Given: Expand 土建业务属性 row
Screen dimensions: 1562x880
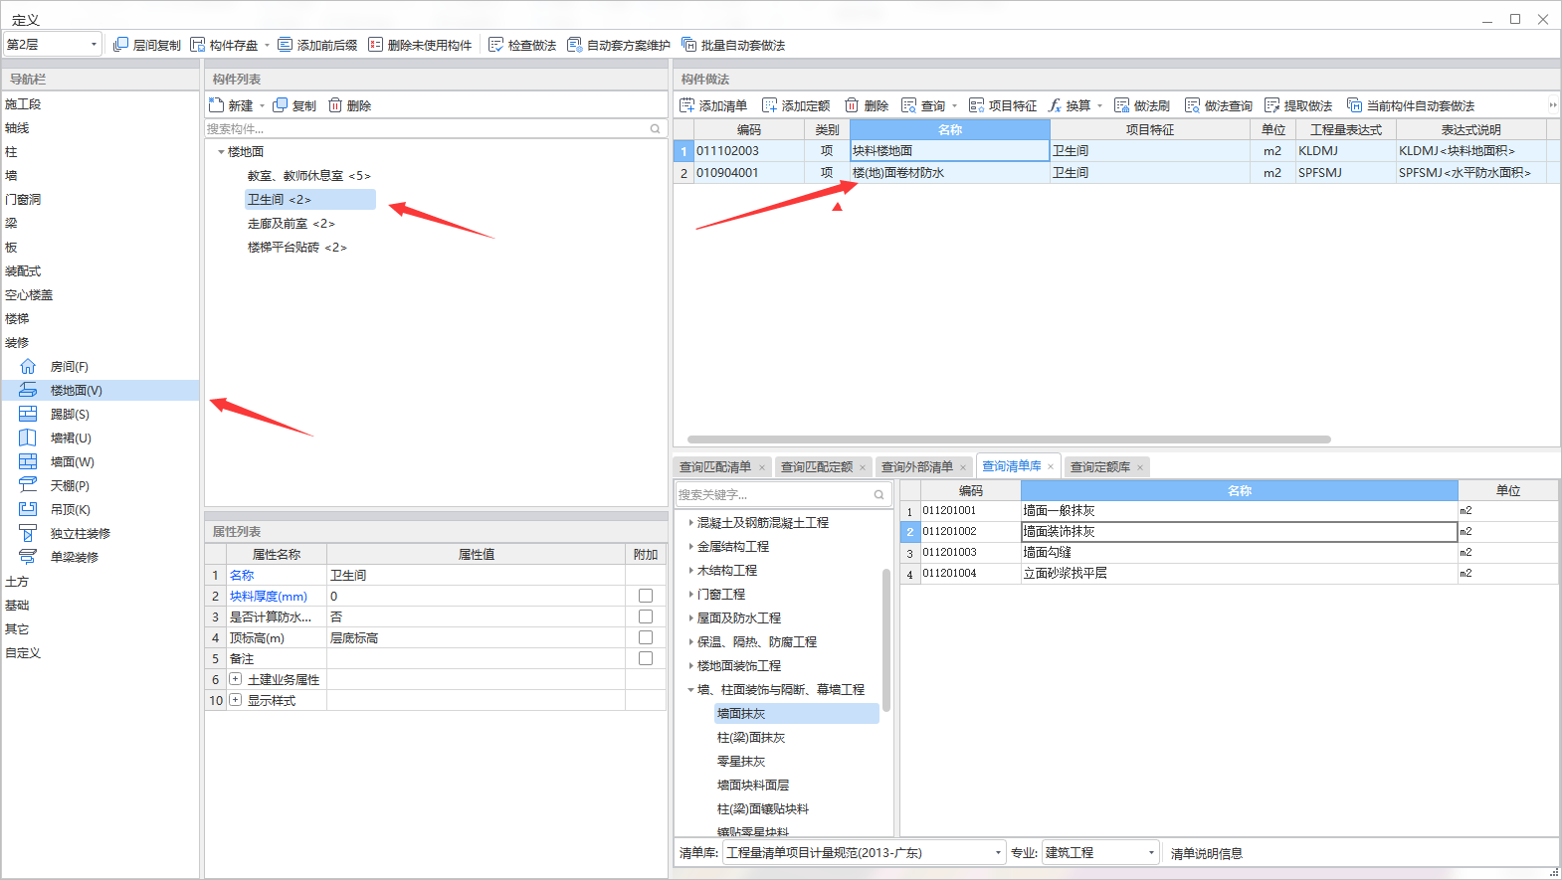Looking at the screenshot, I should tap(236, 679).
